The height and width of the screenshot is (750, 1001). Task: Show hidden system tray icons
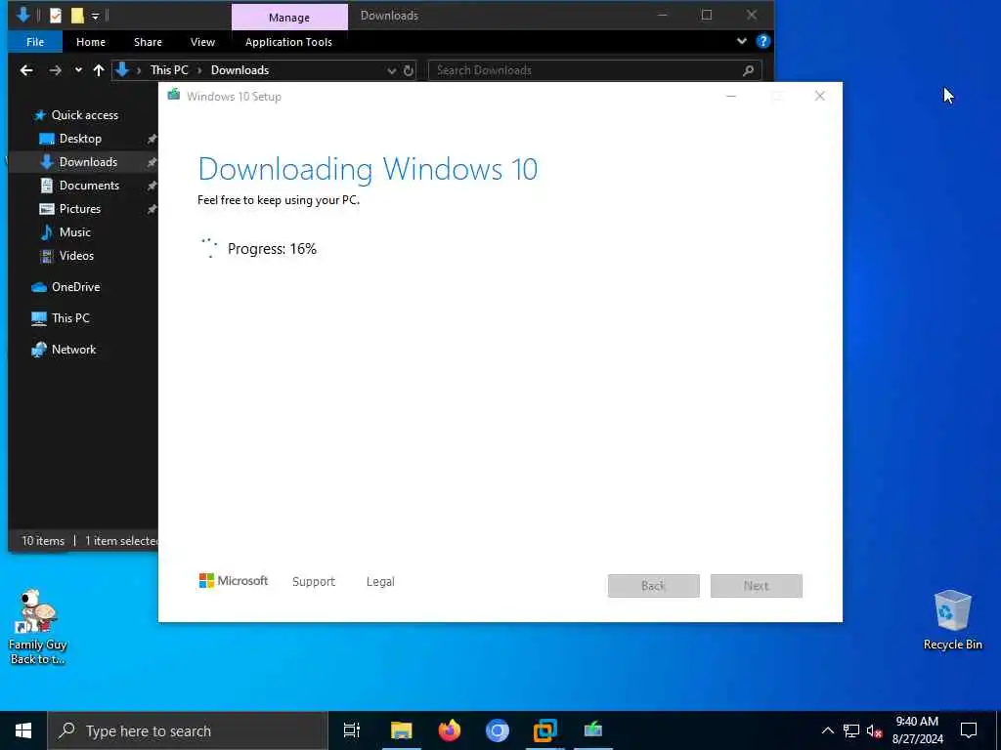point(827,730)
